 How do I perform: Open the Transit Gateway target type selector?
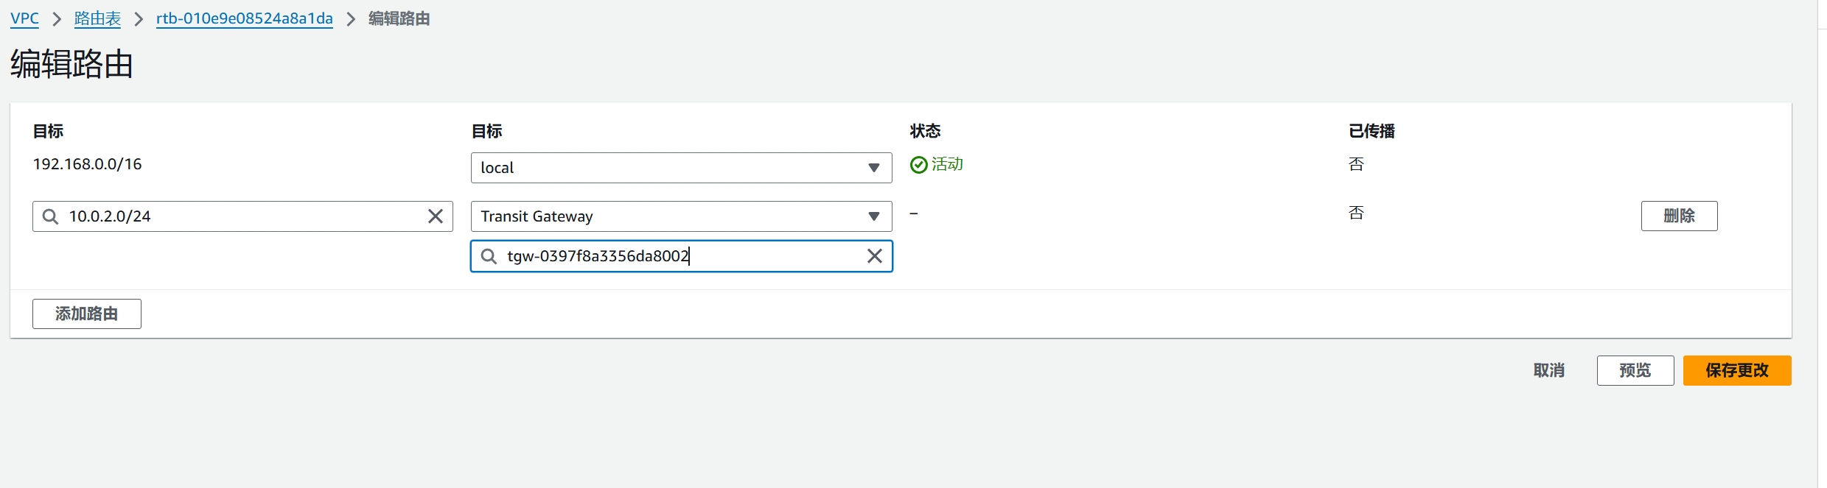point(681,216)
